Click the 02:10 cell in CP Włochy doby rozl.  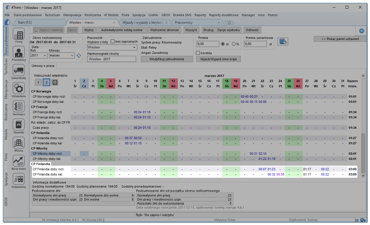(x=262, y=154)
